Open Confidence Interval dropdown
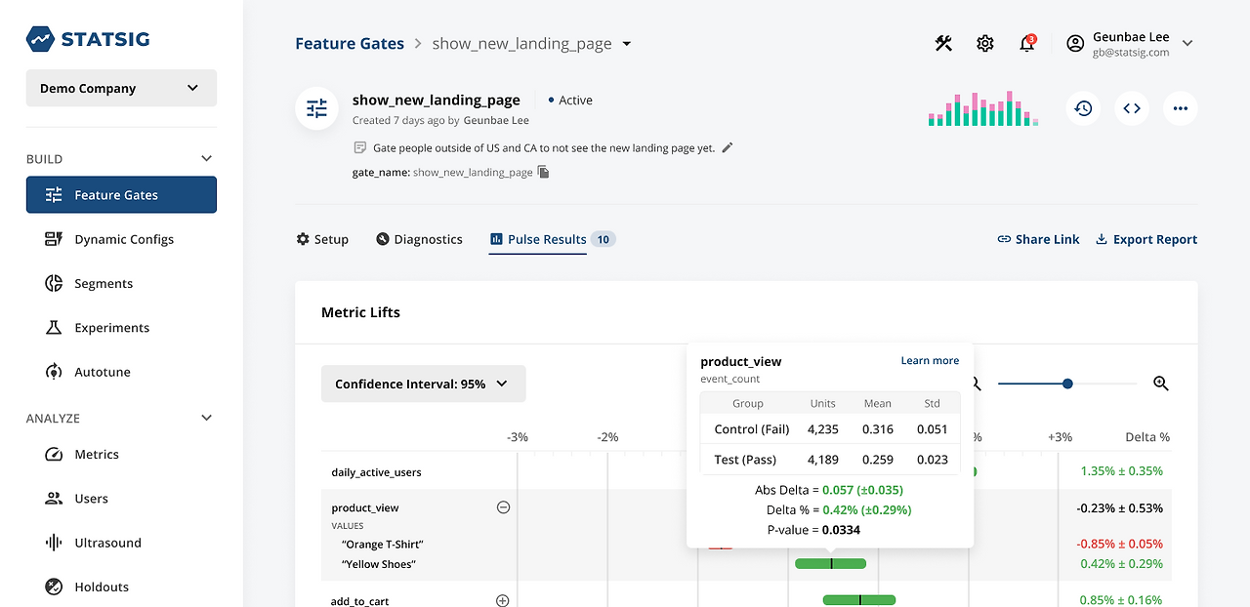1250x607 pixels. [x=424, y=384]
